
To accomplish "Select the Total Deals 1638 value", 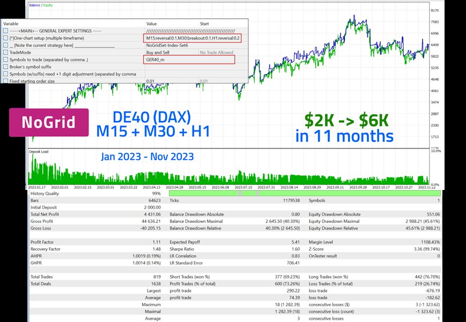I will pyautogui.click(x=156, y=284).
